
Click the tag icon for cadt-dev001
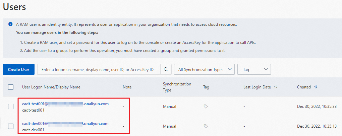pyautogui.click(x=206, y=126)
